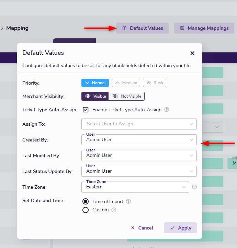237x248 pixels.
Task: Uncheck Enable Ticket Type Auto-Assign checkbox
Action: pyautogui.click(x=86, y=110)
